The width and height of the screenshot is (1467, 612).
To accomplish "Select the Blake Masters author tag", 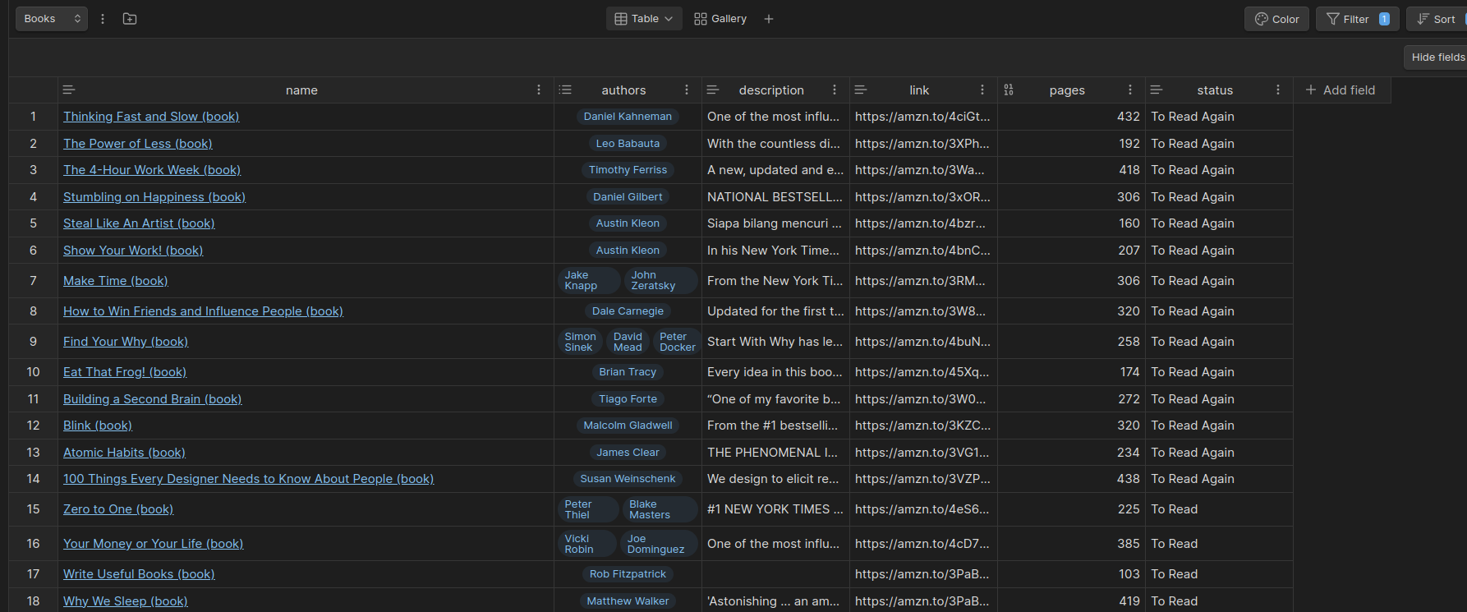I will (x=660, y=509).
